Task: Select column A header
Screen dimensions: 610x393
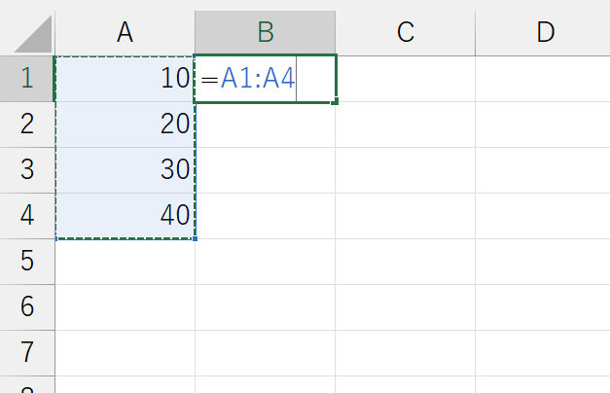Action: pos(125,32)
